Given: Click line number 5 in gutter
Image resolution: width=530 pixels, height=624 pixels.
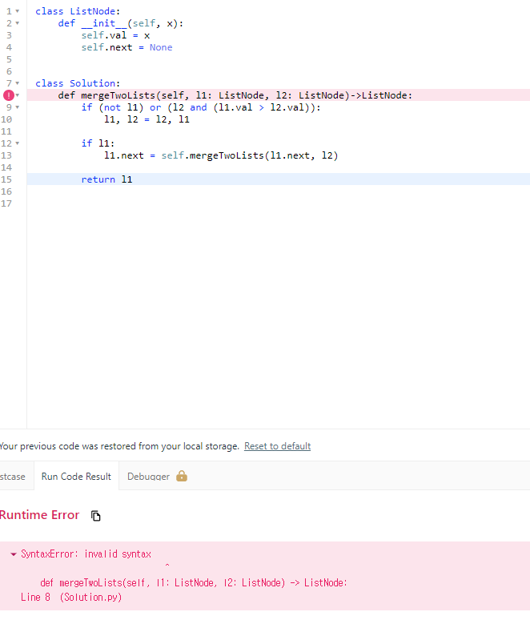Looking at the screenshot, I should (9, 59).
